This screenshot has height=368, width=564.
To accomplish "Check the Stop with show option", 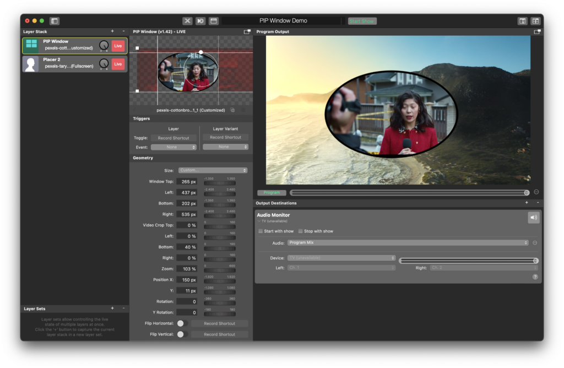I will click(299, 231).
